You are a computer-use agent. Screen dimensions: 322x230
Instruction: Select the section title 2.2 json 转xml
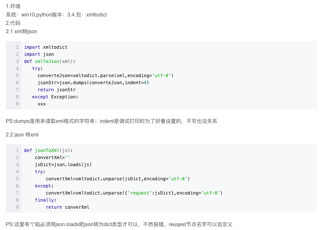coord(22,135)
